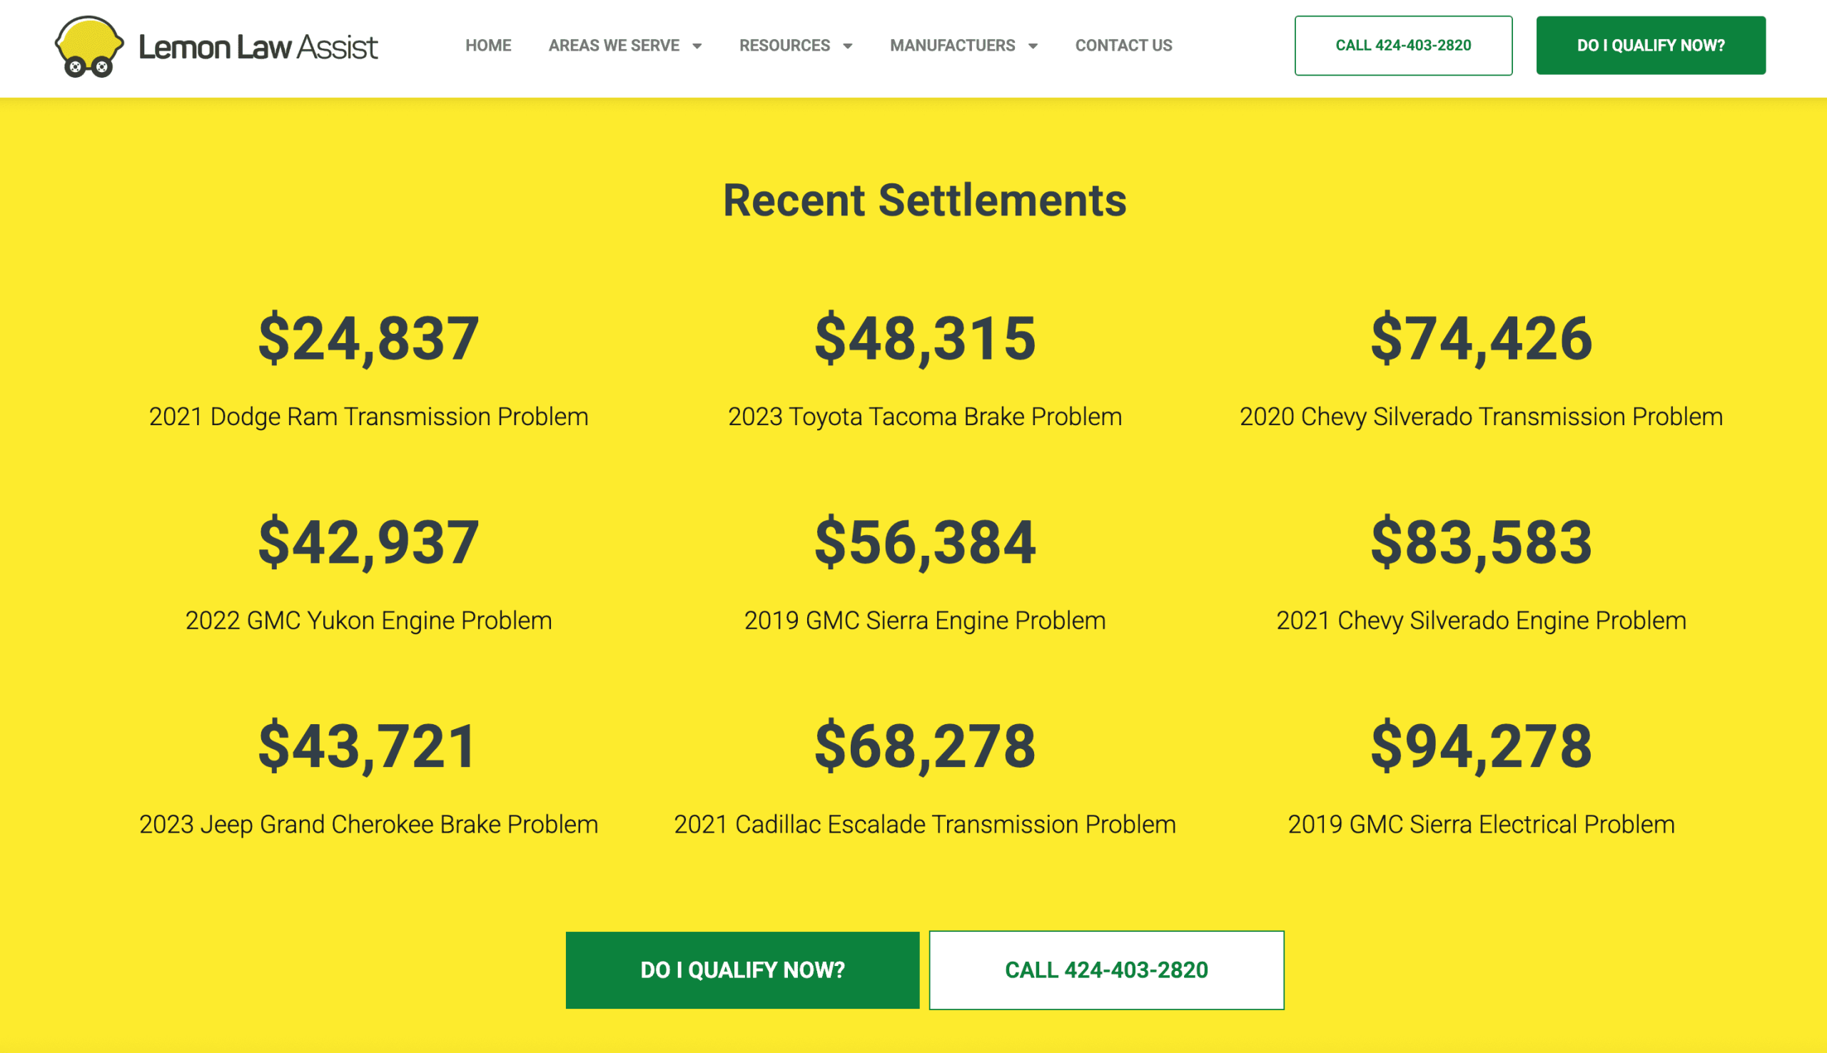Click 2019 GMC Sierra Electrical Problem text
Screen dimensions: 1827x1053
[x=1482, y=825]
